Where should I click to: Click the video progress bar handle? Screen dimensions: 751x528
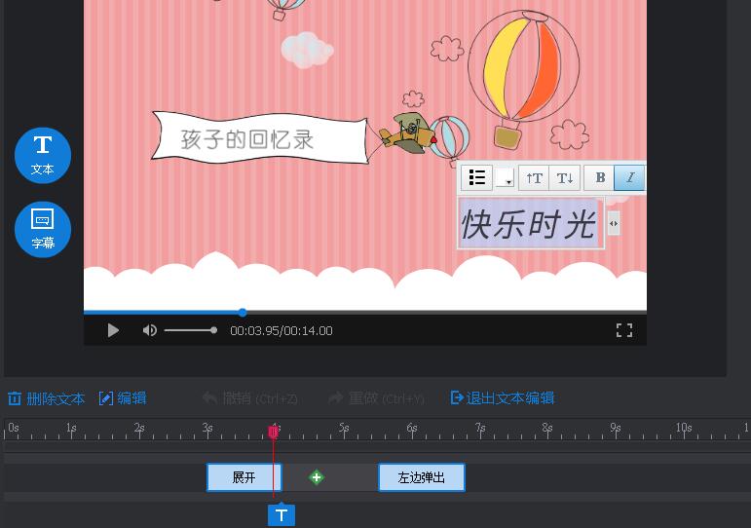[243, 313]
